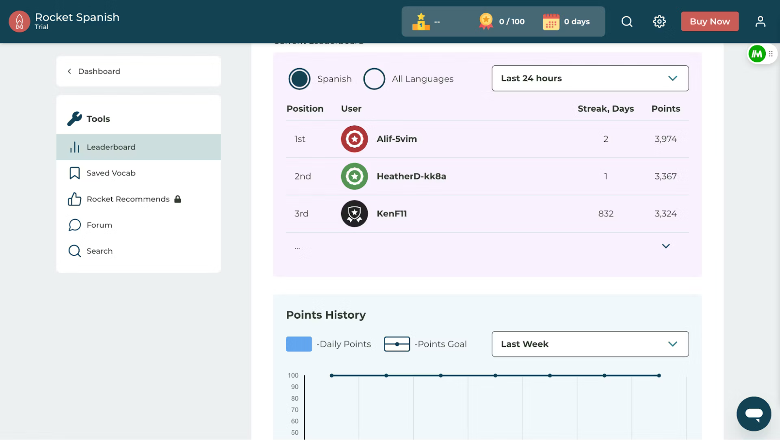
Task: Select the Spanish radio button
Action: pos(299,79)
